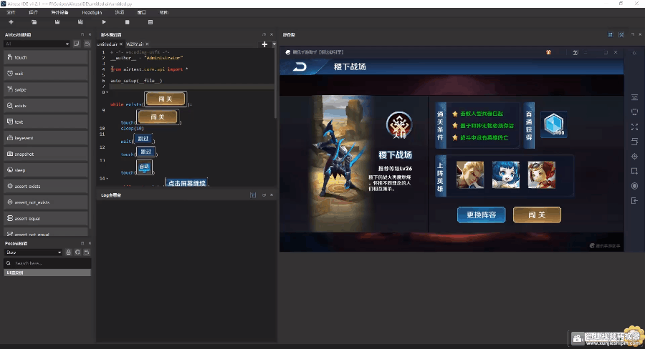The image size is (645, 349).
Task: Select the red-haired hero portrait
Action: [542, 175]
